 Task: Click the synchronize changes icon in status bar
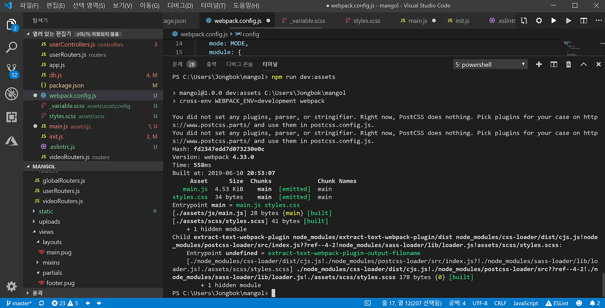(42, 303)
